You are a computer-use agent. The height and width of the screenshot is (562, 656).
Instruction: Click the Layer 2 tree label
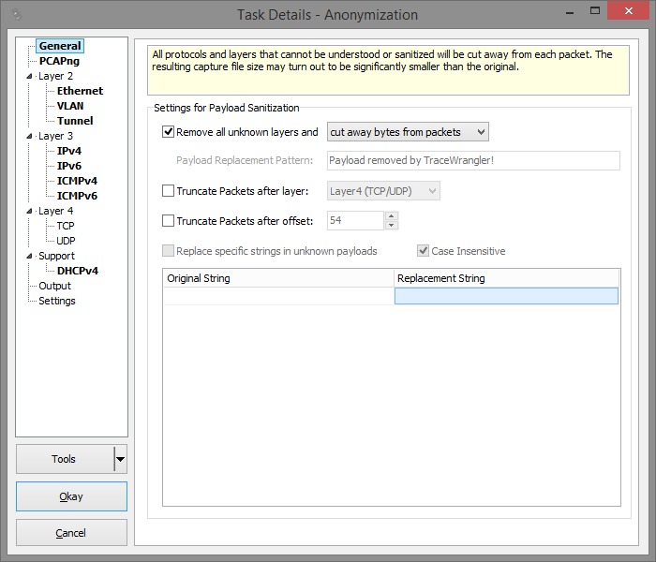55,76
